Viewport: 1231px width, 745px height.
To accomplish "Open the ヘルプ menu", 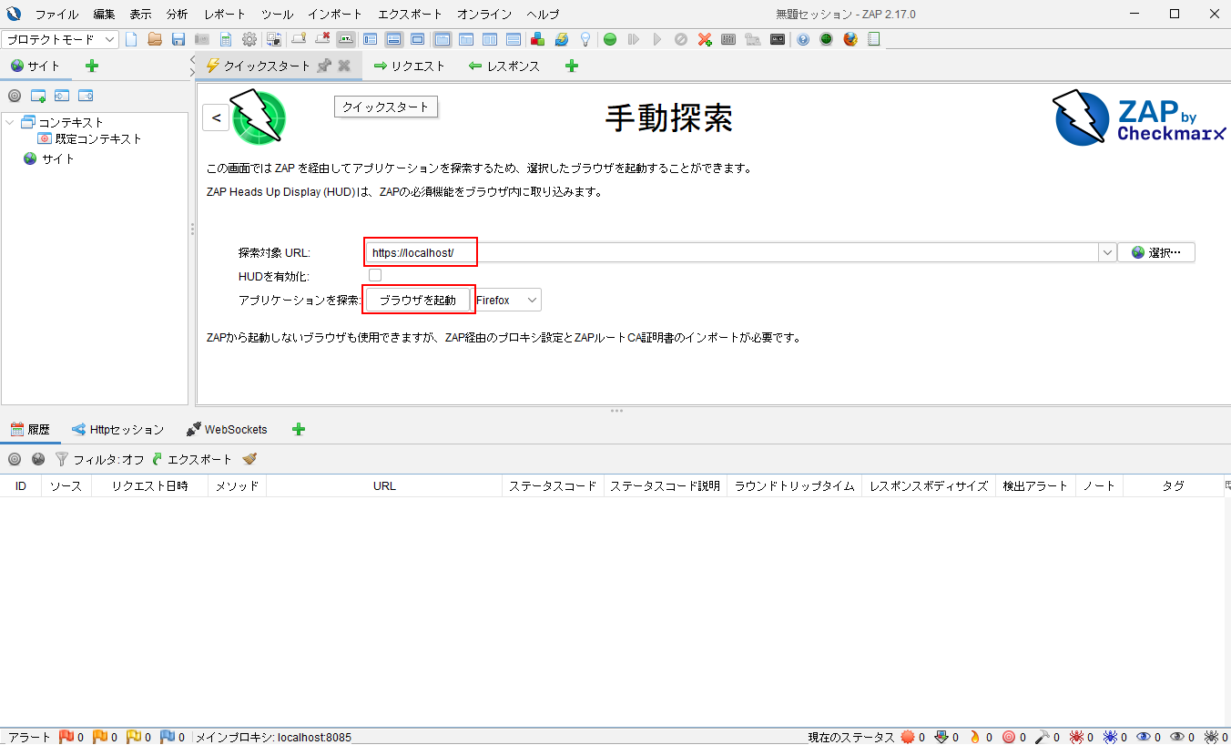I will [543, 15].
